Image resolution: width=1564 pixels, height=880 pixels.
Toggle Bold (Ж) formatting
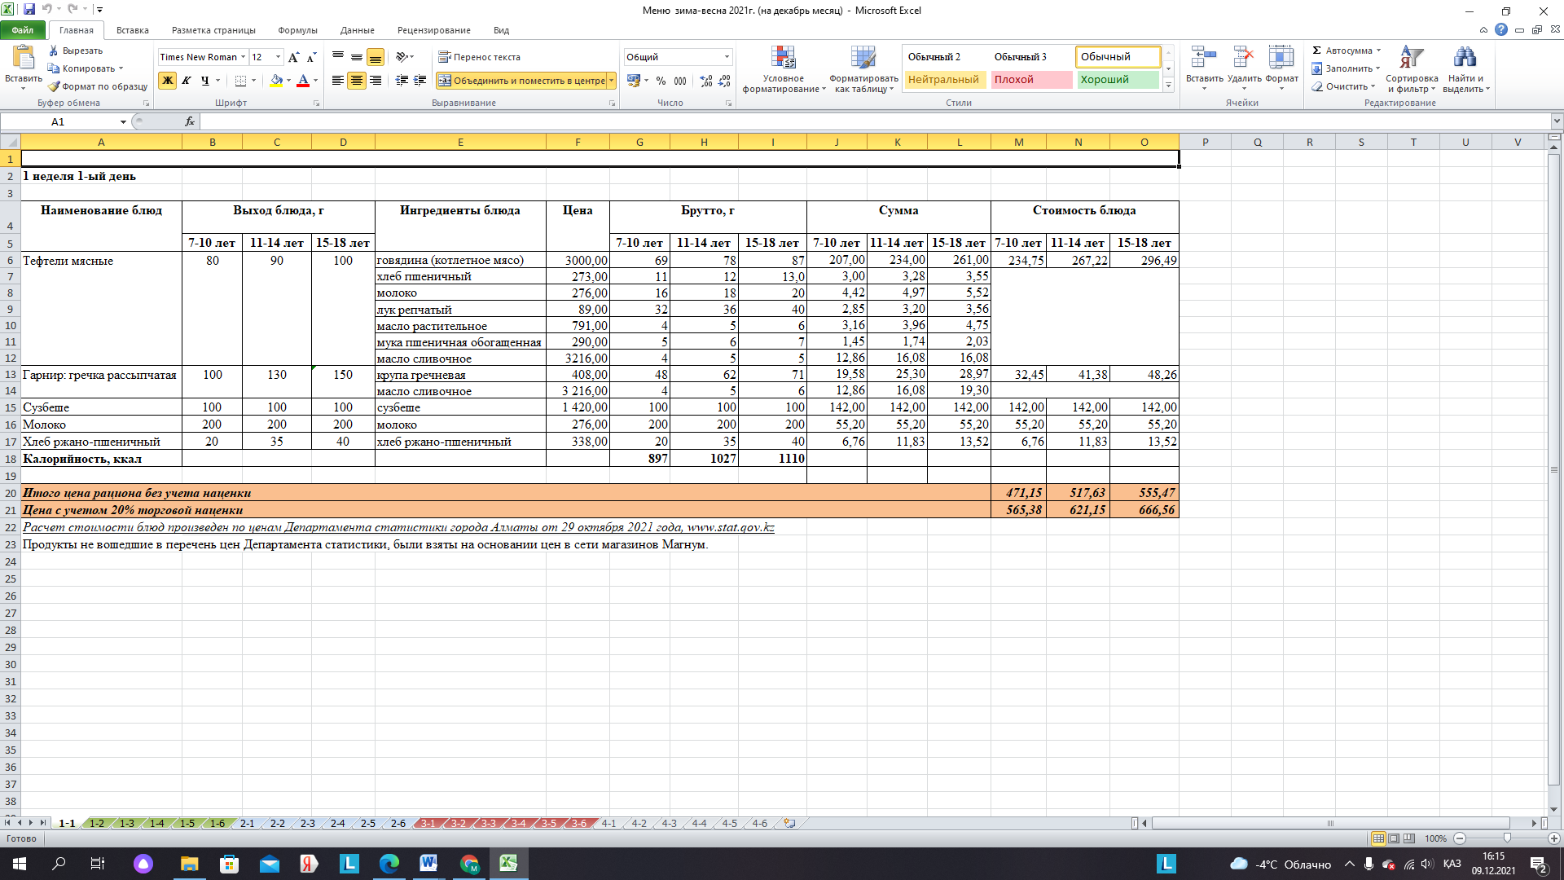point(167,81)
